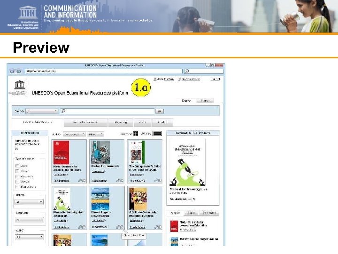The width and height of the screenshot is (338, 254).
Task: Open Marovo Lagoon Encyclopaedia cover in grid
Action: click(100, 198)
